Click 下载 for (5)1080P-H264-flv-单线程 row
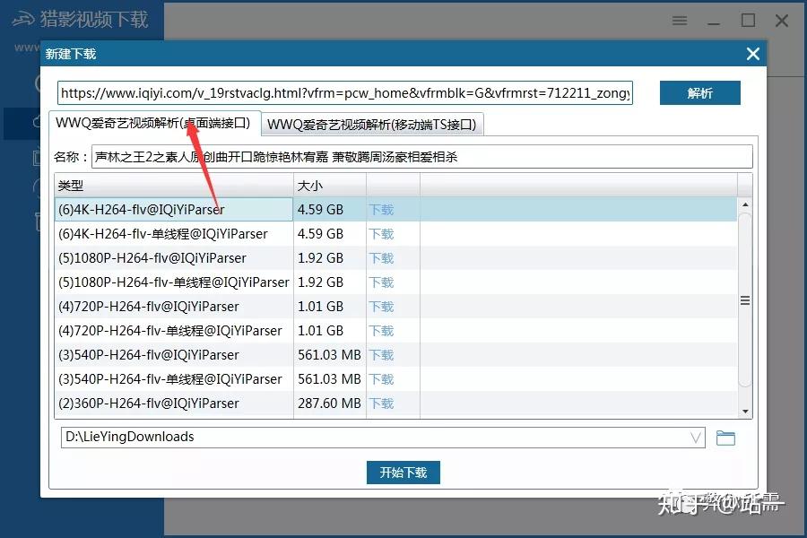Image resolution: width=807 pixels, height=538 pixels. pyautogui.click(x=381, y=282)
